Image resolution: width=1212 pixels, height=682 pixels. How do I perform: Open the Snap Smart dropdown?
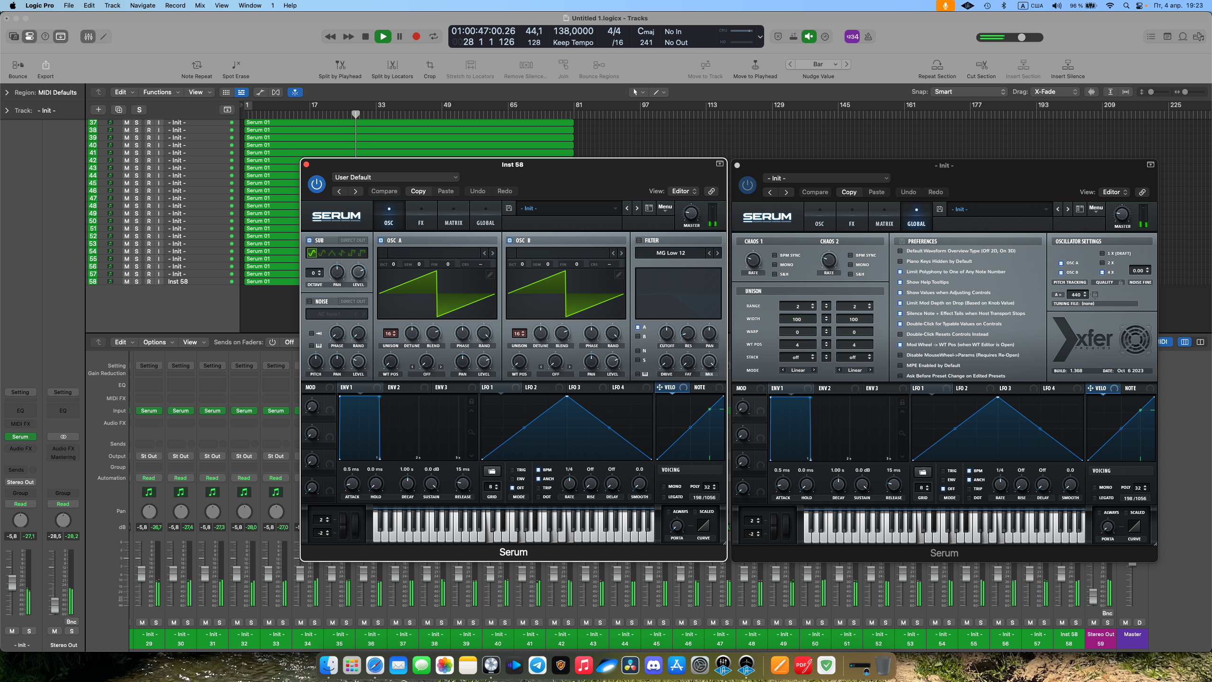pos(969,92)
